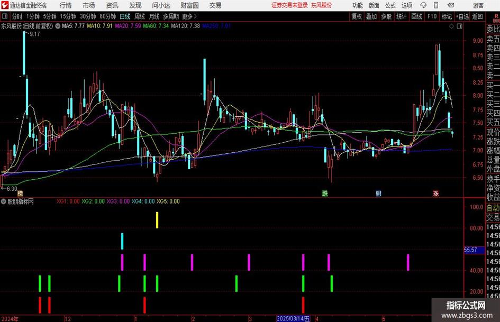Click the 证券交易未登录 login link

coord(289,5)
